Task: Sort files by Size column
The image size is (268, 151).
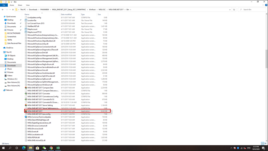Action: coord(99,14)
